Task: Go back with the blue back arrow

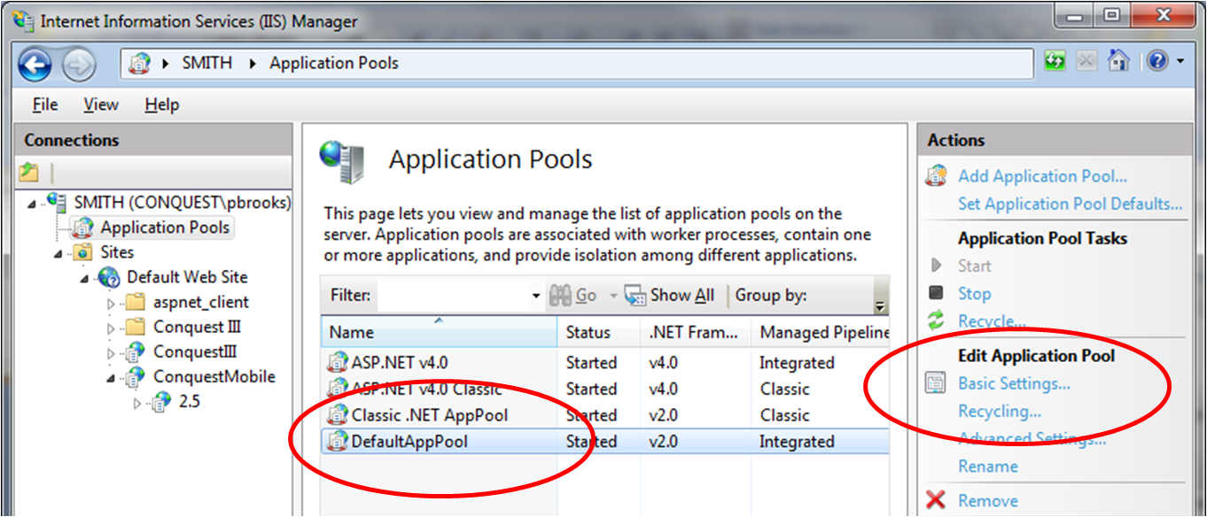Action: click(35, 64)
